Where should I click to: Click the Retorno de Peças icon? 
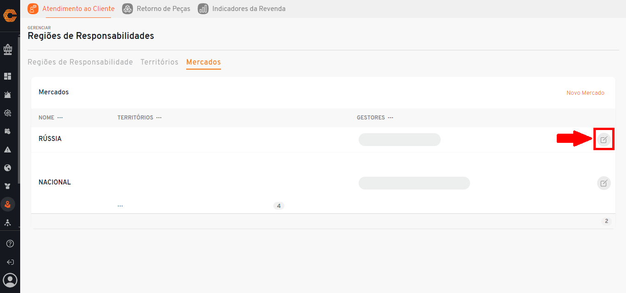127,9
